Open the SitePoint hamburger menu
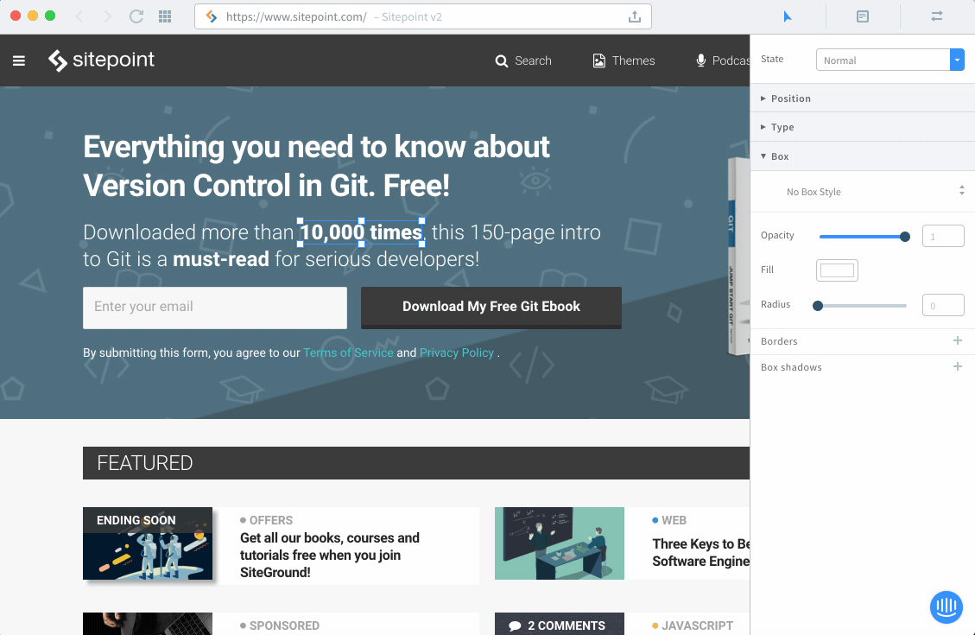The image size is (975, 635). pyautogui.click(x=19, y=60)
